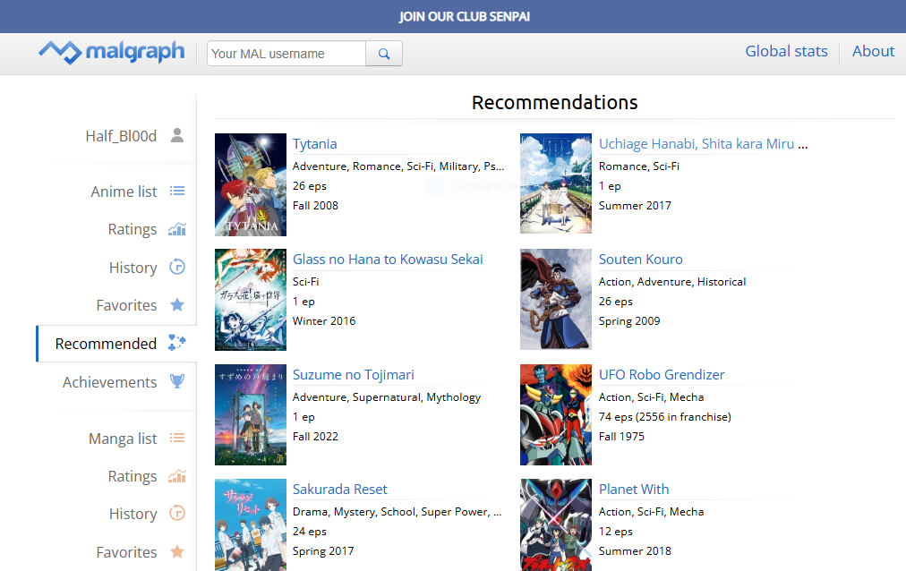Open the Suzume no Tojimari link
This screenshot has width=906, height=571.
pyautogui.click(x=354, y=375)
